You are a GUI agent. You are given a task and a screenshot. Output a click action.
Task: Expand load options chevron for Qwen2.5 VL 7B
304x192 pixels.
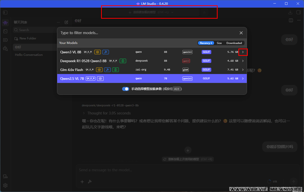243,79
